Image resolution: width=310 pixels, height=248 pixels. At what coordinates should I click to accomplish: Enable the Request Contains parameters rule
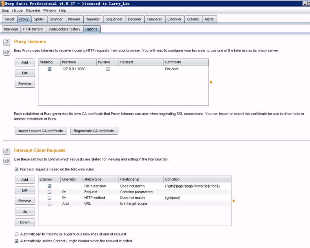[49, 192]
